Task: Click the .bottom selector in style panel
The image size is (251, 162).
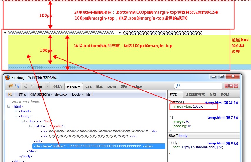Action: coord(176,102)
